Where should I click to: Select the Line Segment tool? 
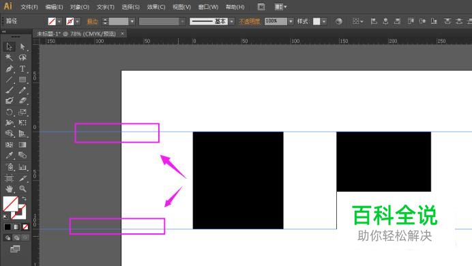click(x=9, y=79)
